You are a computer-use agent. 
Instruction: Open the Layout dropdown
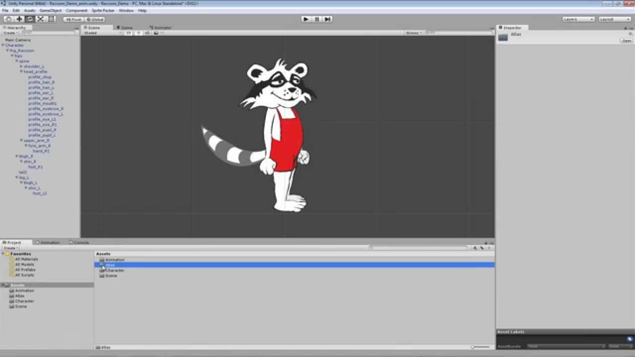[615, 19]
